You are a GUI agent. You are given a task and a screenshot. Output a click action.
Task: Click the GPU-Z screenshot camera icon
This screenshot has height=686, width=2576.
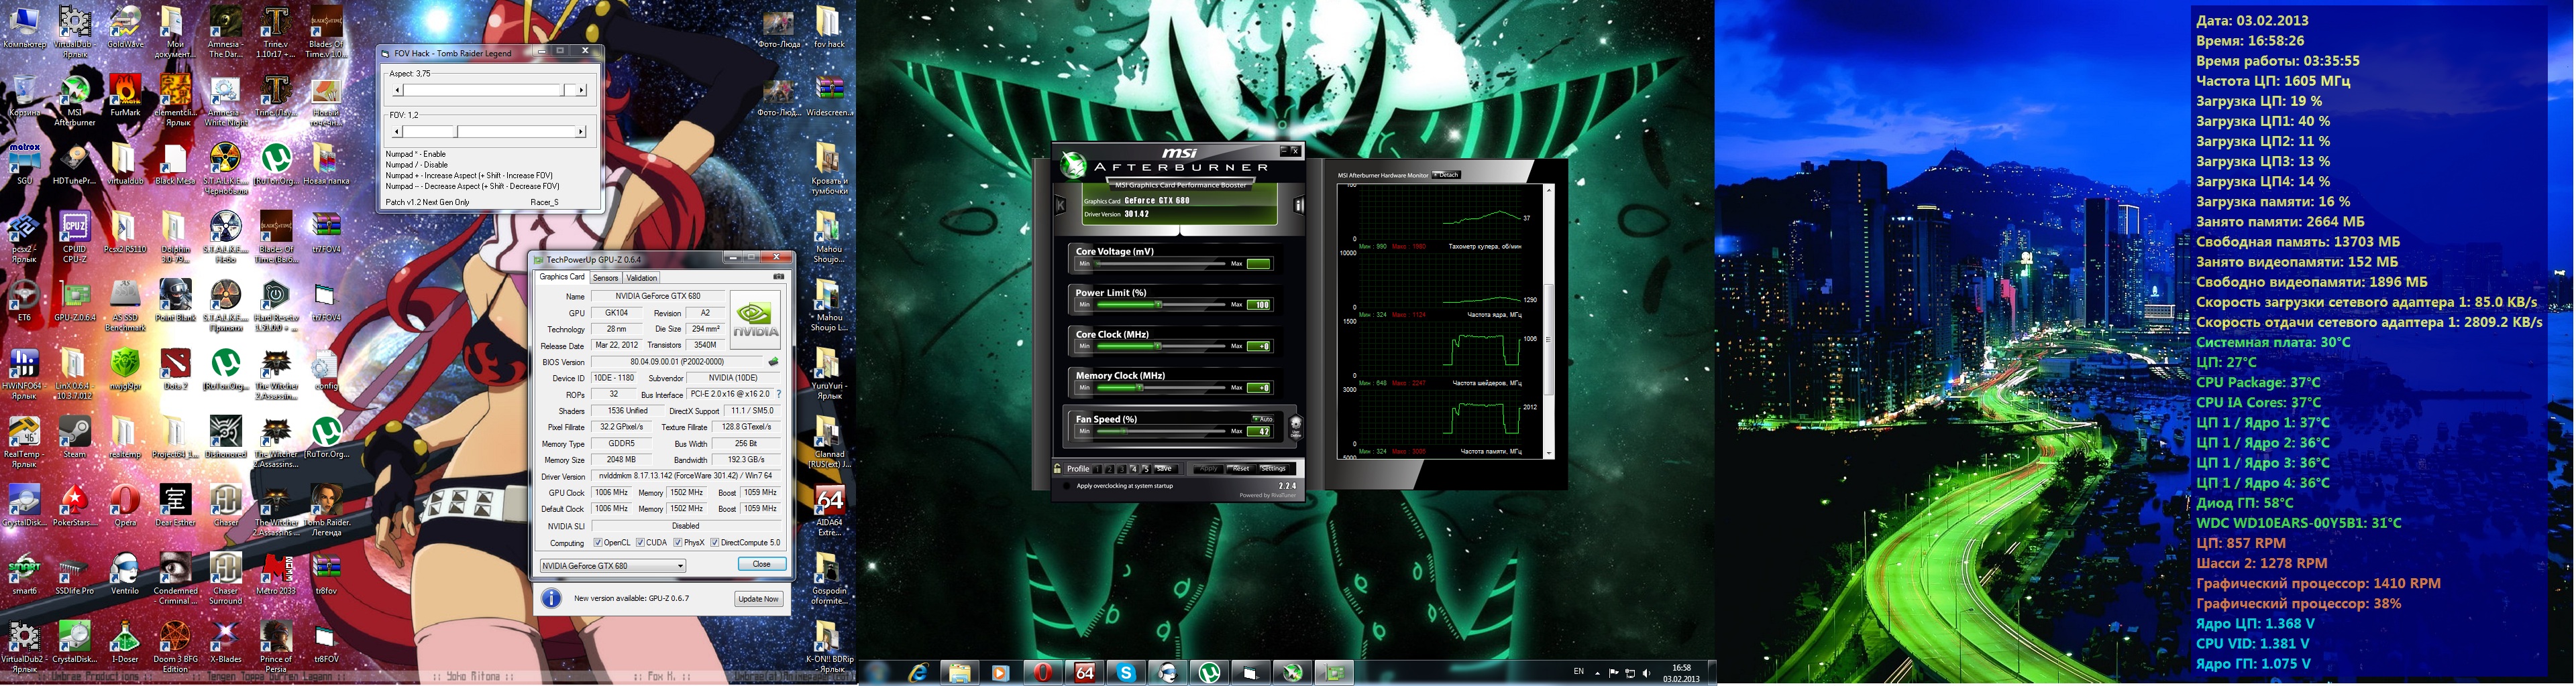point(778,277)
